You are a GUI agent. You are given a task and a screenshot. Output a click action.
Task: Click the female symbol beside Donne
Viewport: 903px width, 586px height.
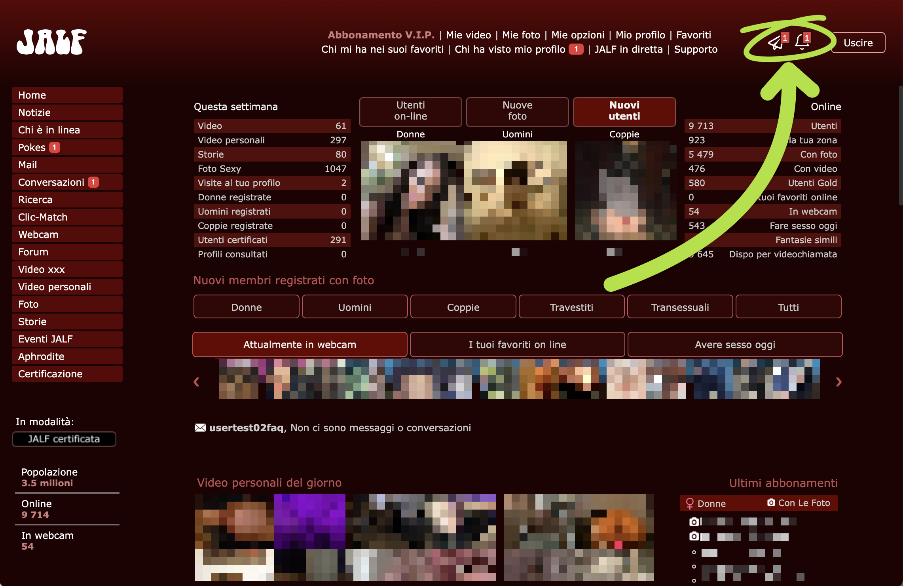(690, 503)
